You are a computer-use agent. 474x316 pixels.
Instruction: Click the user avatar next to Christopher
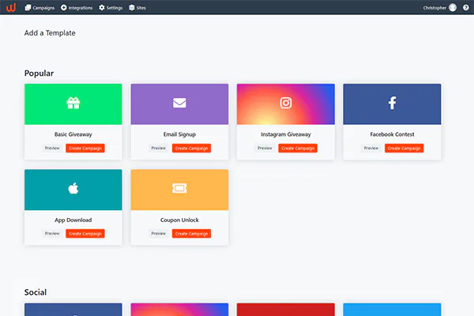pos(453,7)
